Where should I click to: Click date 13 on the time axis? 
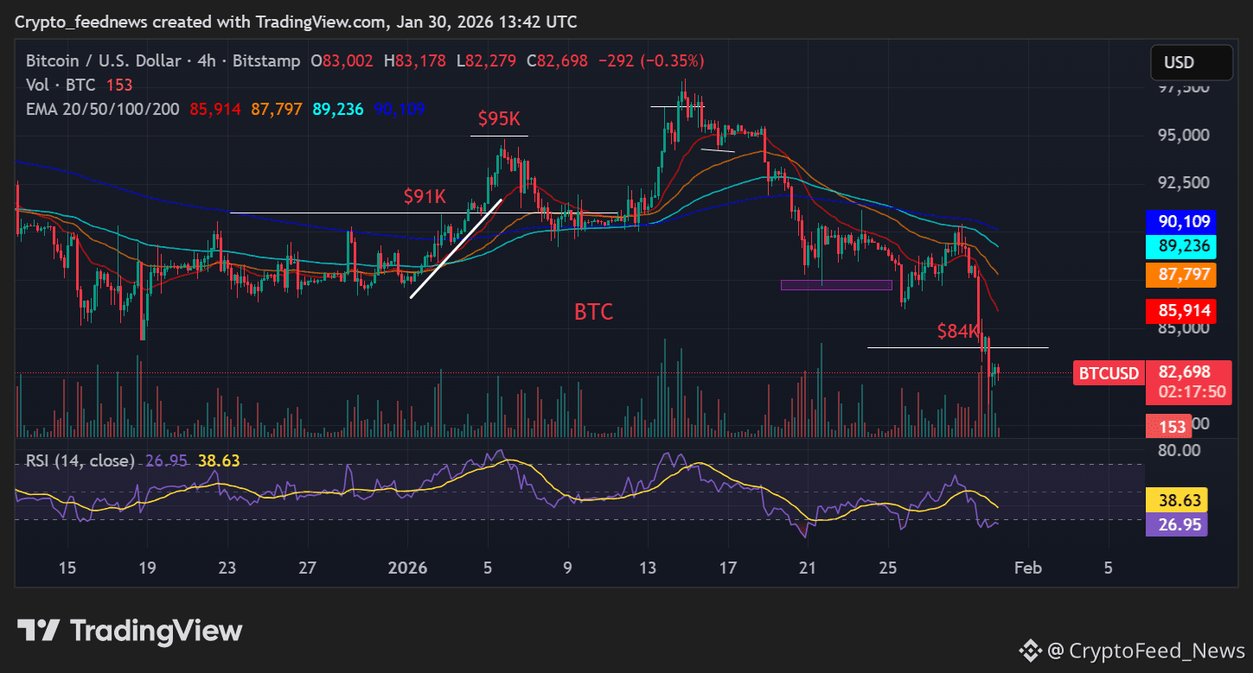(x=648, y=568)
